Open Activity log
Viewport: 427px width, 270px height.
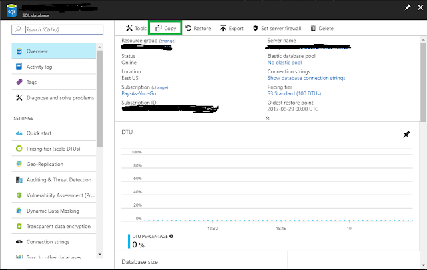coord(54,67)
